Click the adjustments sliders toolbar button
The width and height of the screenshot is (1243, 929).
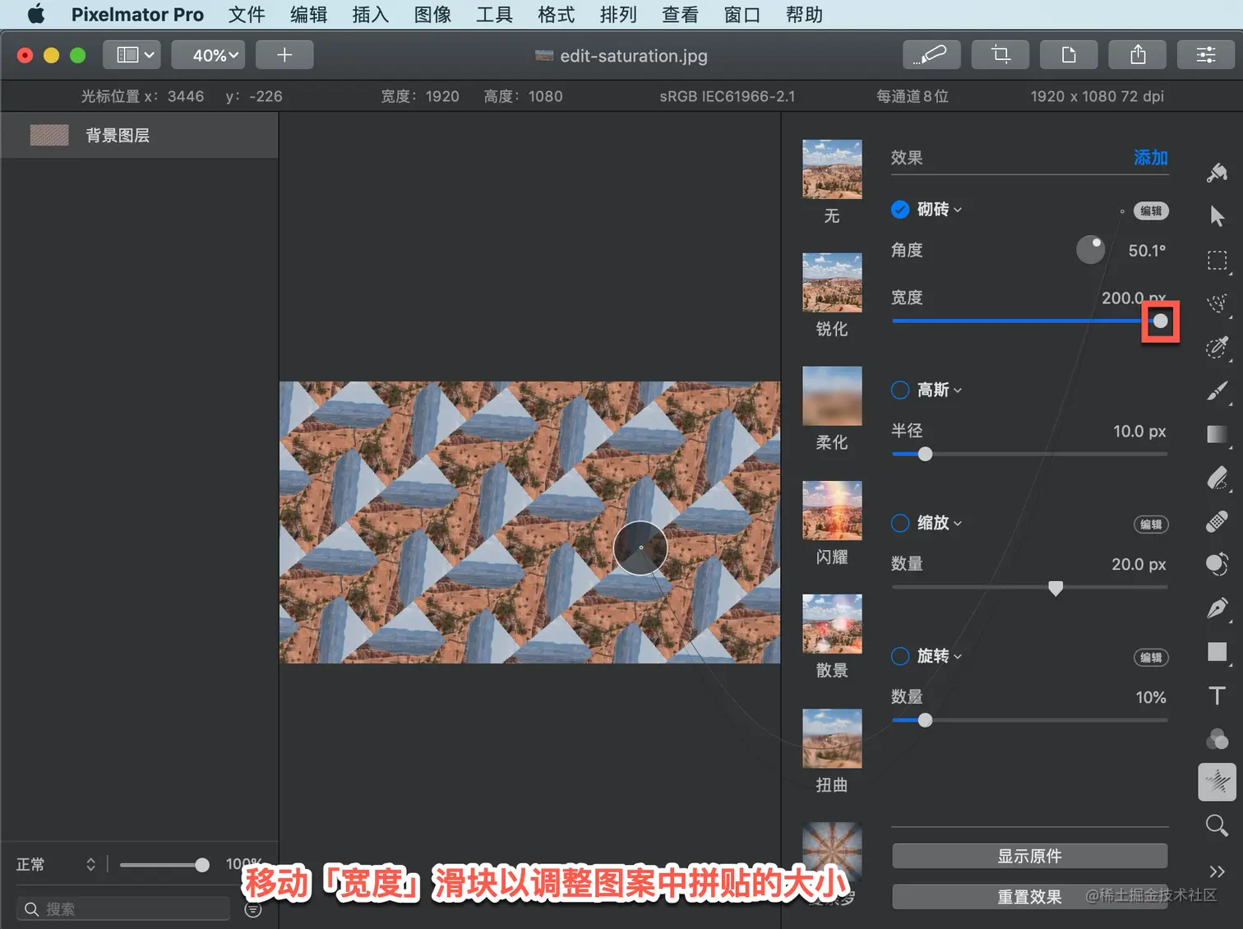[1205, 55]
